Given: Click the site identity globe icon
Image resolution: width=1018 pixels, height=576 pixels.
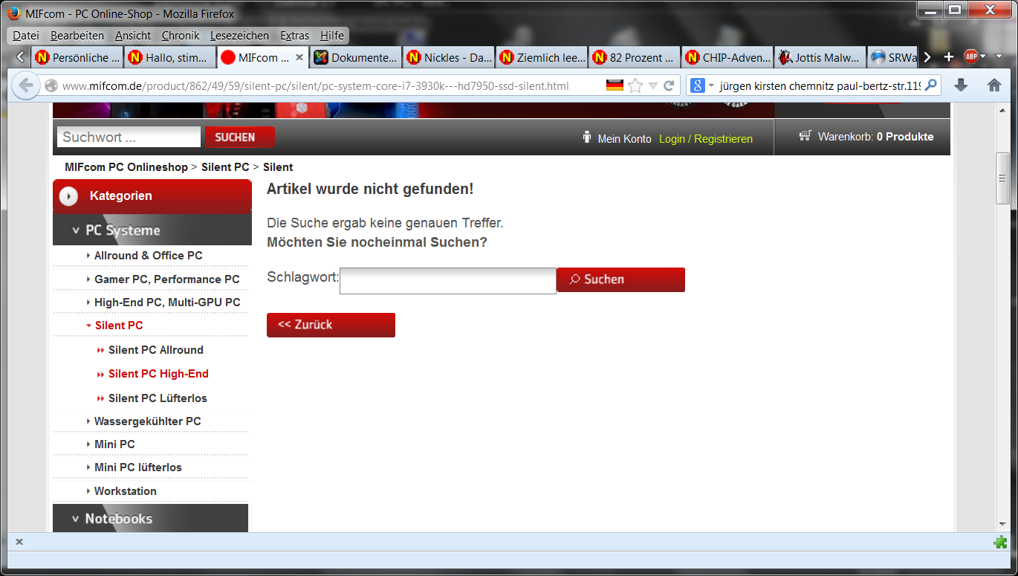Looking at the screenshot, I should coord(51,85).
